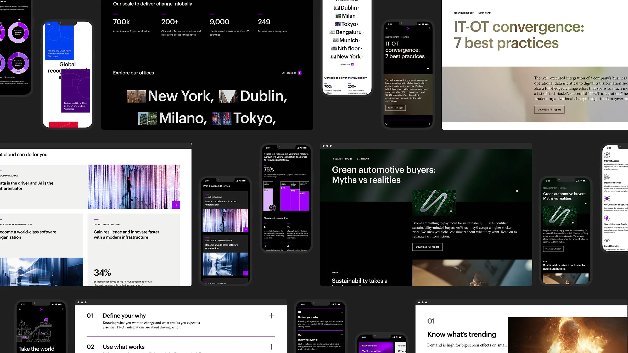Open hamburger menu in IT-OT convergence phone
The width and height of the screenshot is (628, 353).
point(386,29)
